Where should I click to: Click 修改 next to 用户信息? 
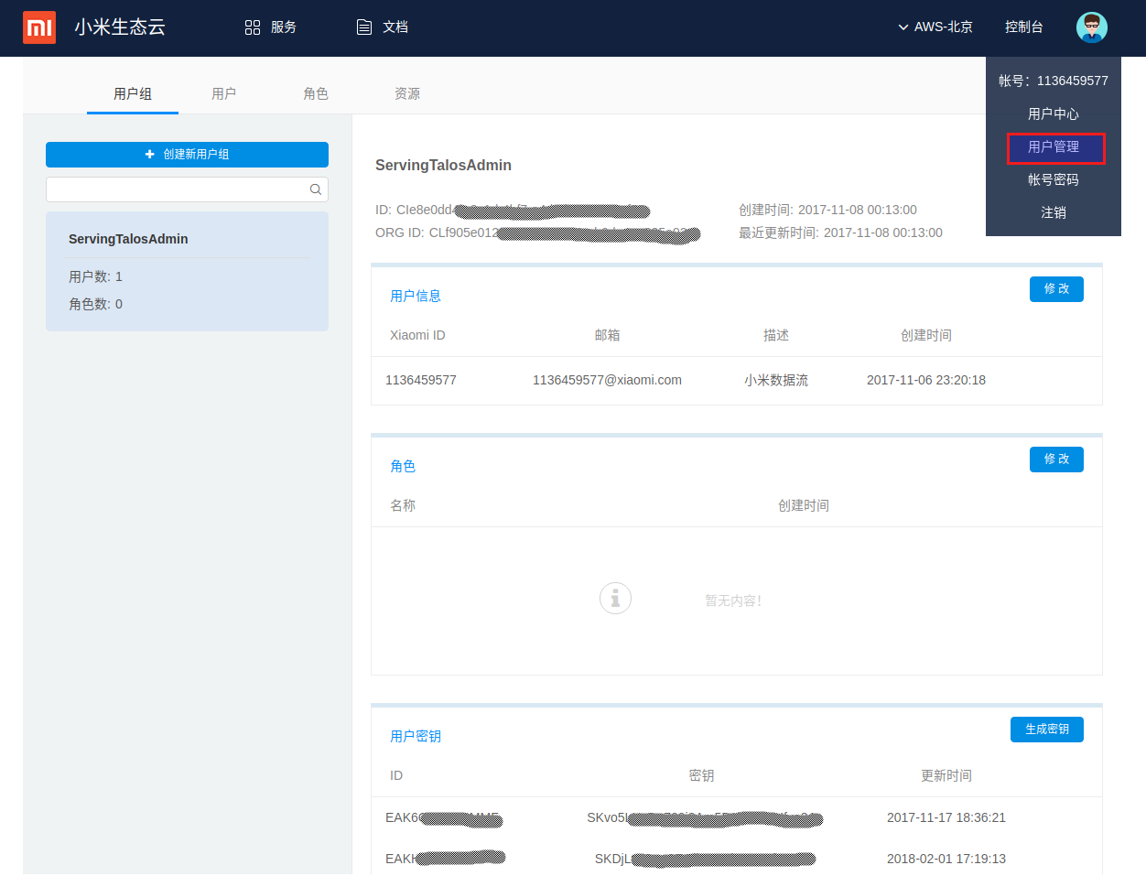click(x=1056, y=288)
